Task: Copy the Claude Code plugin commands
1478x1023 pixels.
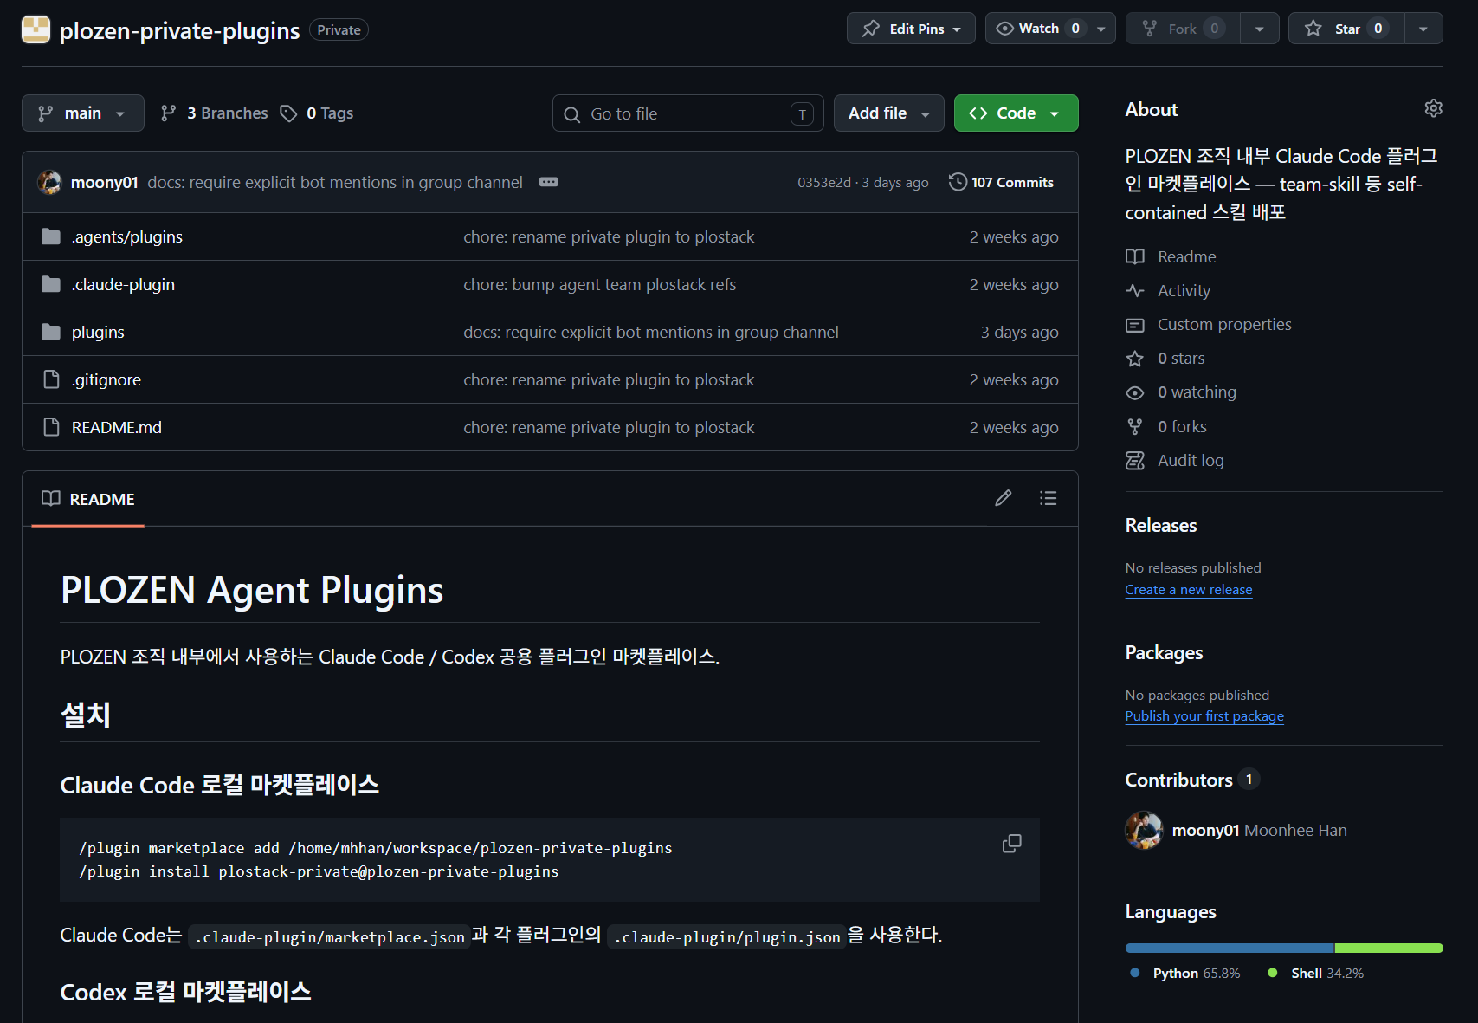Action: point(1011,844)
